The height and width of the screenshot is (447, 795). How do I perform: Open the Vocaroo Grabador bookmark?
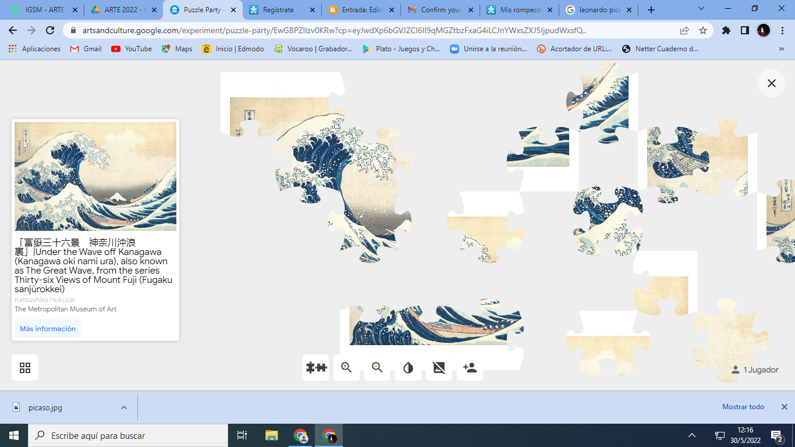[x=314, y=49]
